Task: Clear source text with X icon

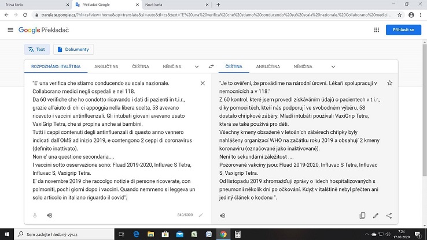Action: 202,84
